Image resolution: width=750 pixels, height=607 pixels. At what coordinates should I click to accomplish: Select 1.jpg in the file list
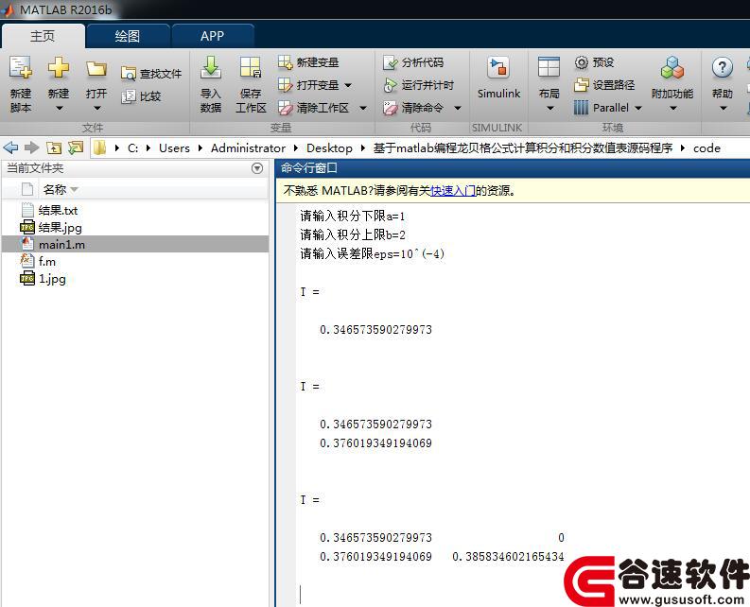[135, 279]
